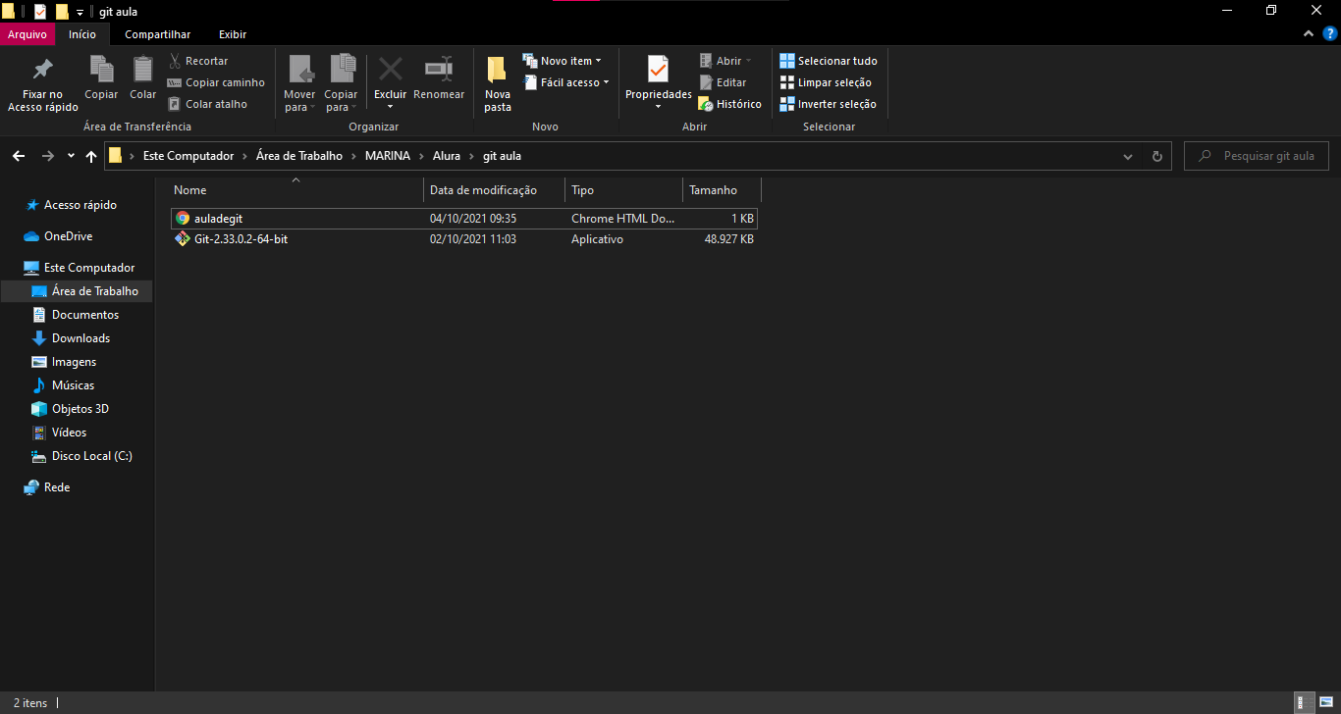Click Inverter seleção
The height and width of the screenshot is (714, 1341).
pyautogui.click(x=828, y=104)
